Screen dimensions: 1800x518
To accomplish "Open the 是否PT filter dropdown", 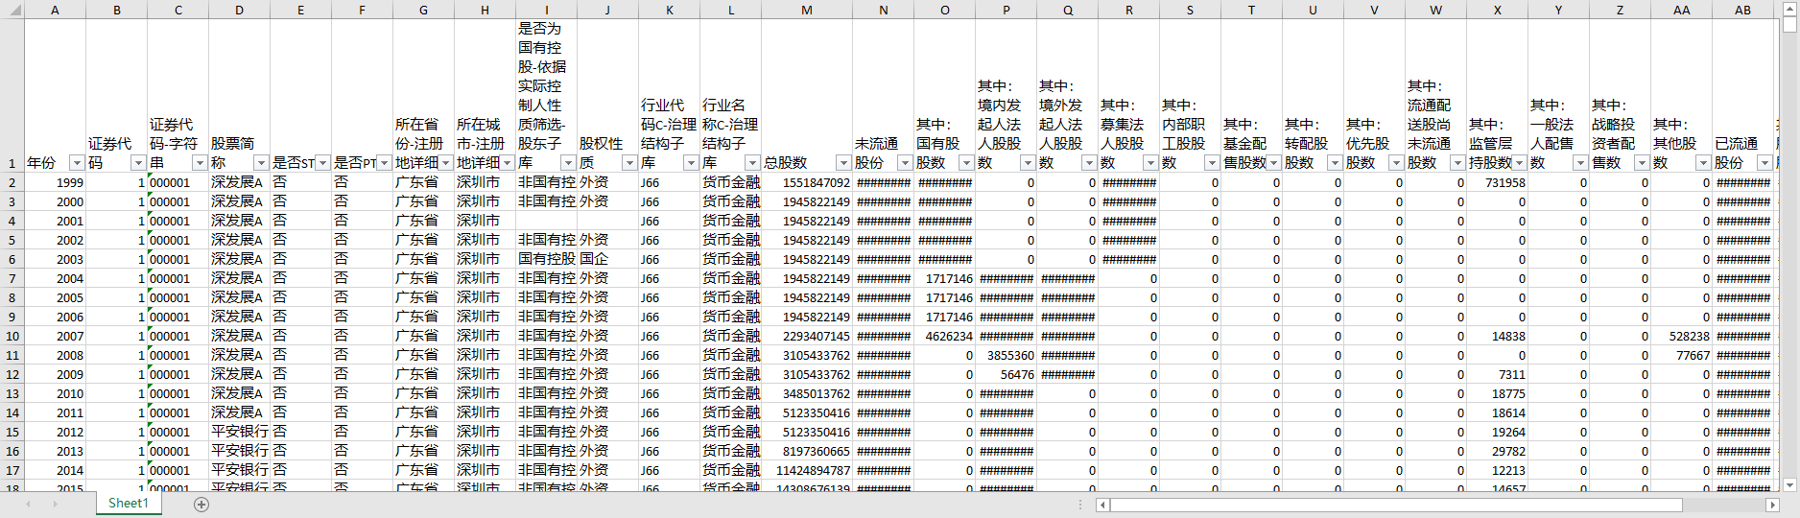I will 384,163.
